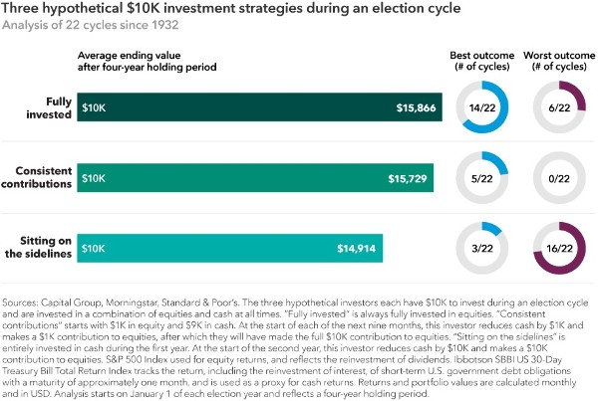
Task: Select the Consistent contributions teal bar
Action: [249, 178]
